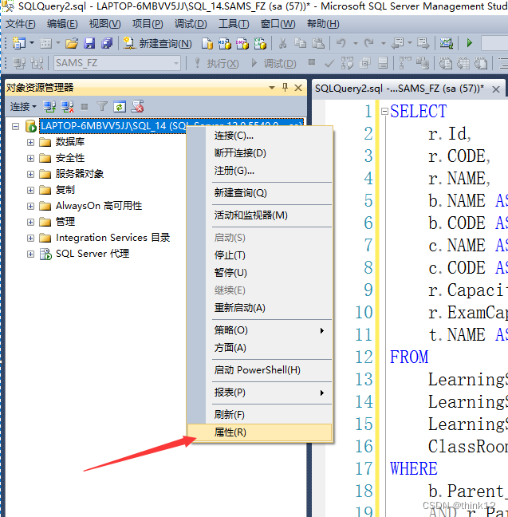
Task: Choose 属性(R) in context menu
Action: point(260,432)
